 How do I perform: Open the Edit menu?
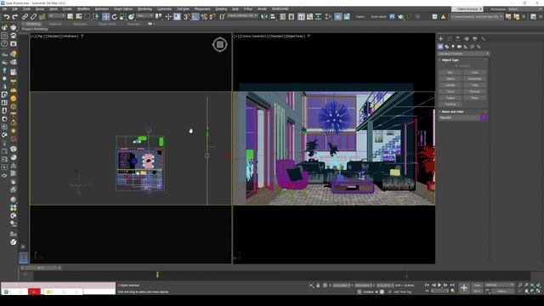coord(14,8)
